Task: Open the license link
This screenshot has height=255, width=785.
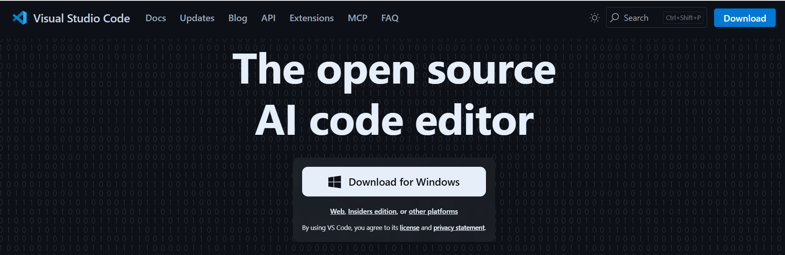Action: point(409,228)
